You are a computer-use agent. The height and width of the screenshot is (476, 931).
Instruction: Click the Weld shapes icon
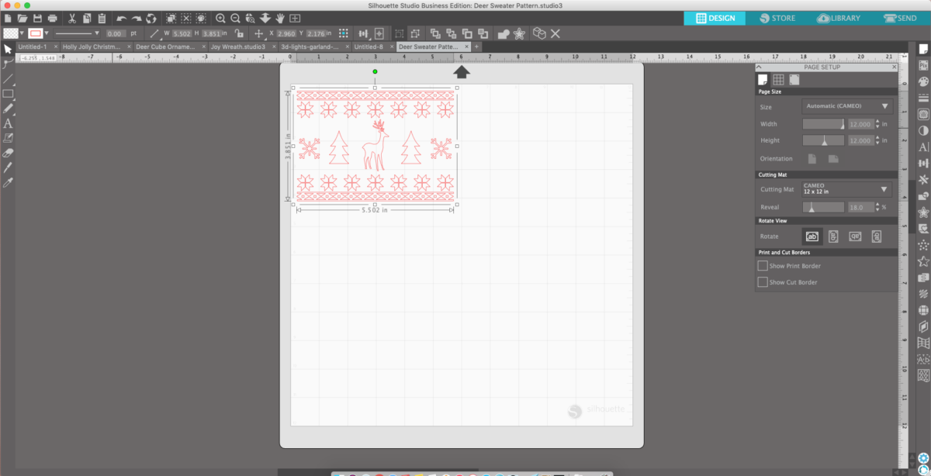click(503, 33)
